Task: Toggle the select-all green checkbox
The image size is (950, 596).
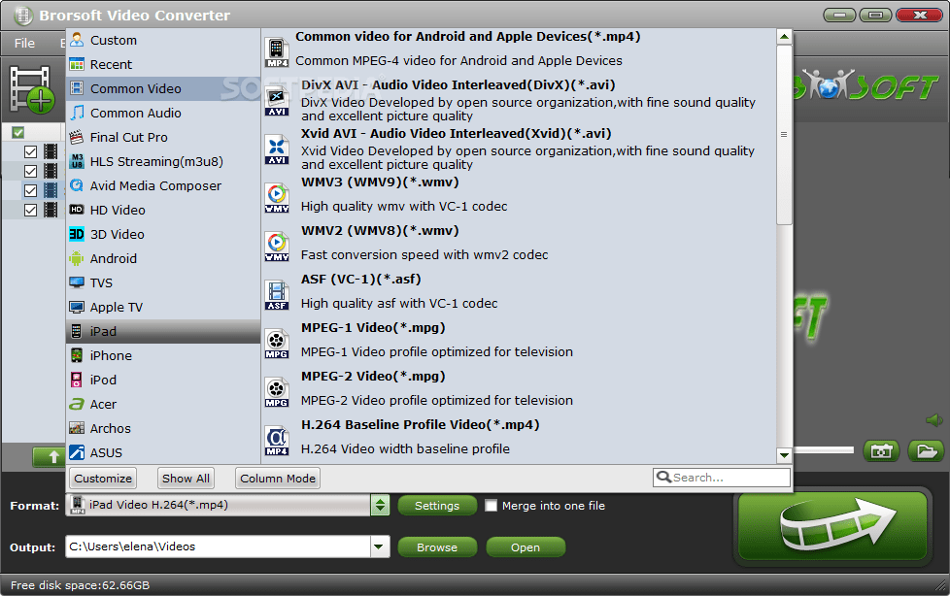Action: point(18,132)
